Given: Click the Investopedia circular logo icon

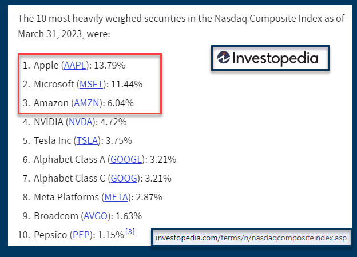Looking at the screenshot, I should (x=224, y=58).
